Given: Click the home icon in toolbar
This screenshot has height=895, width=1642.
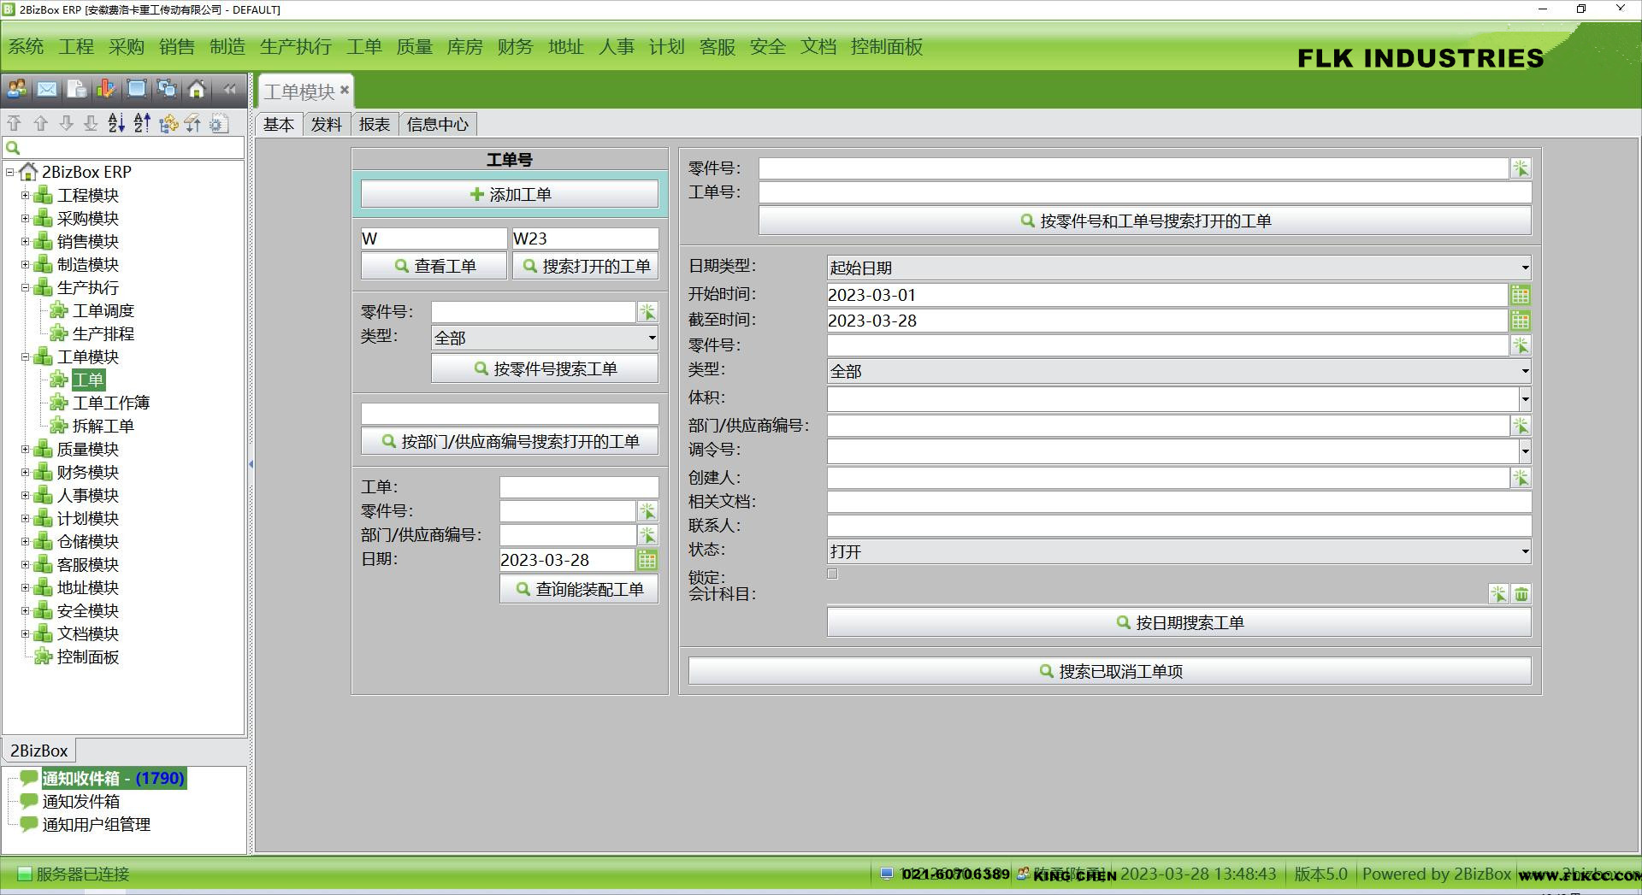Looking at the screenshot, I should (x=197, y=89).
